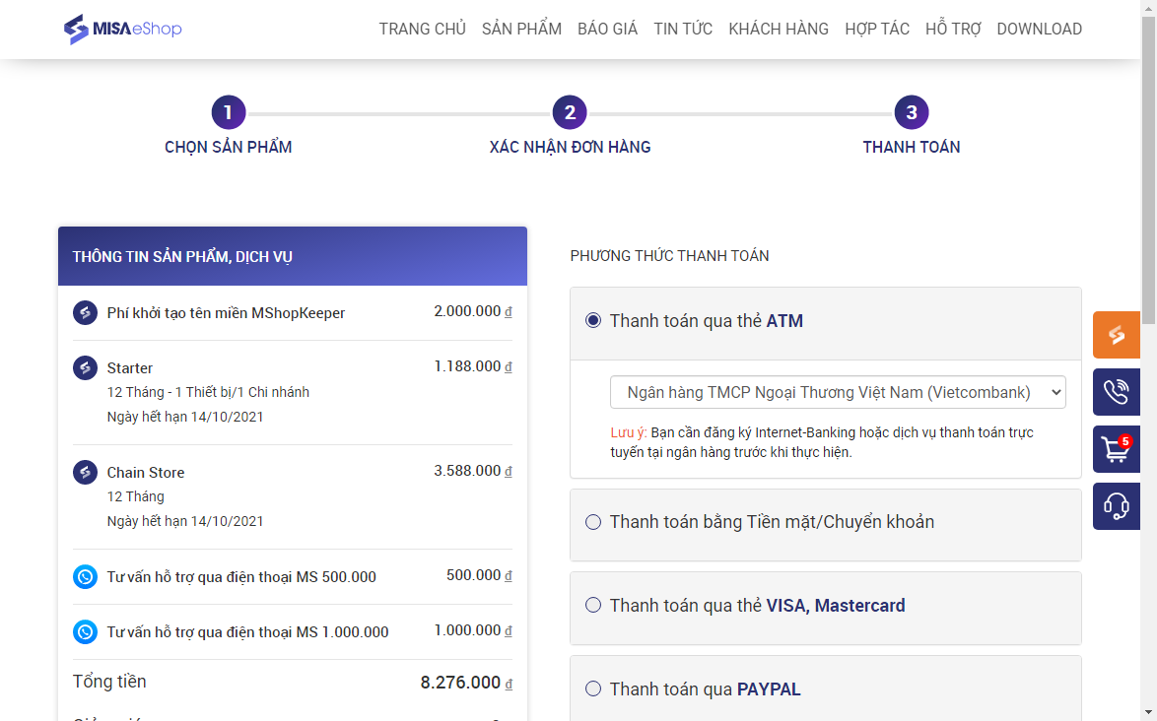This screenshot has width=1157, height=721.
Task: Click CHỌN SẢN PHẨM step label
Action: (x=228, y=147)
